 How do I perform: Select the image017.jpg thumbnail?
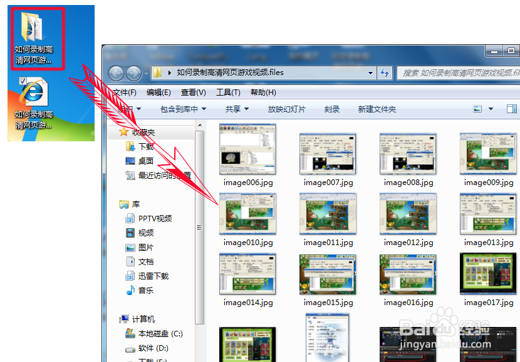487,274
